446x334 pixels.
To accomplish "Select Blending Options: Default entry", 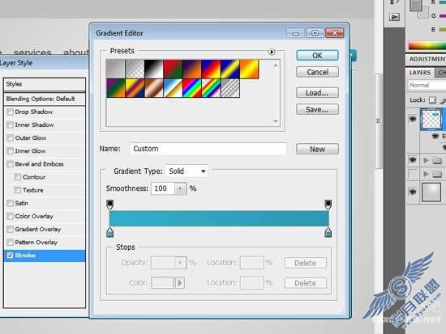I will click(x=45, y=99).
